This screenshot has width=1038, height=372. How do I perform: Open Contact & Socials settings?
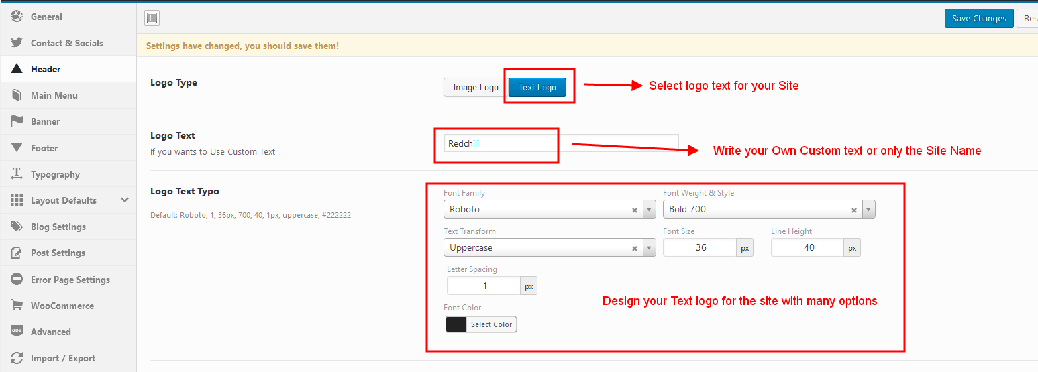(x=68, y=43)
